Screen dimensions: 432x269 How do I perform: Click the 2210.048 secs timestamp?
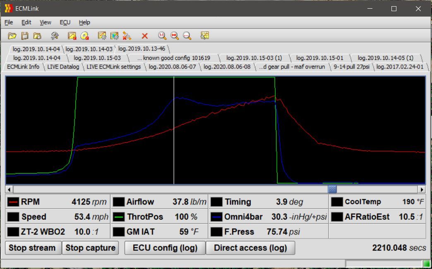[399, 248]
